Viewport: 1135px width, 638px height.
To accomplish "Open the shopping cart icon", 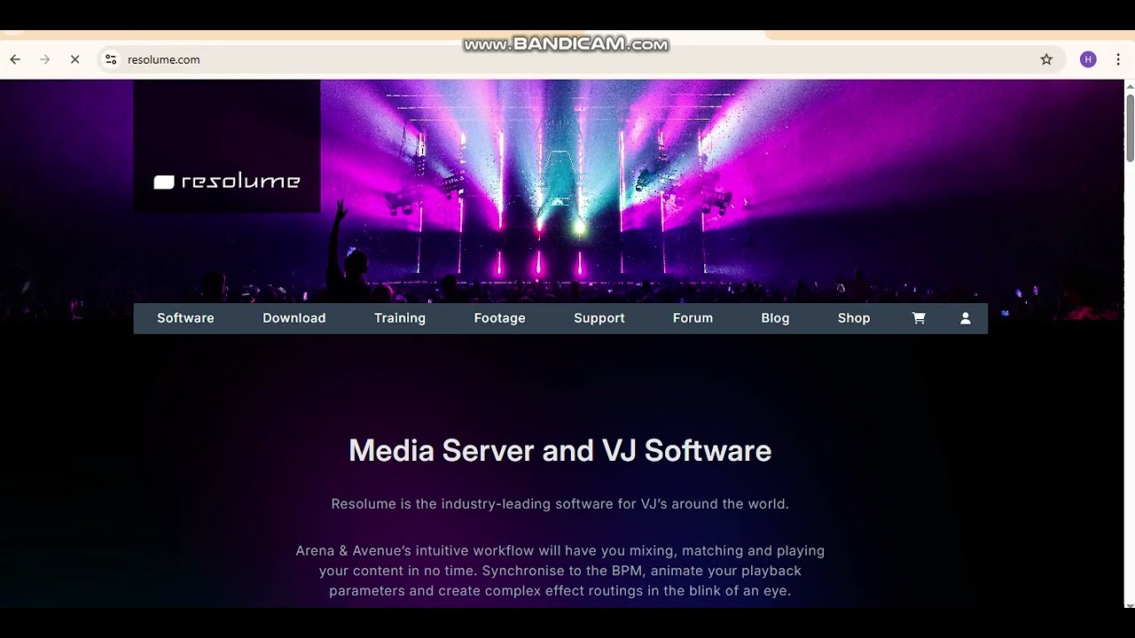I will (919, 318).
